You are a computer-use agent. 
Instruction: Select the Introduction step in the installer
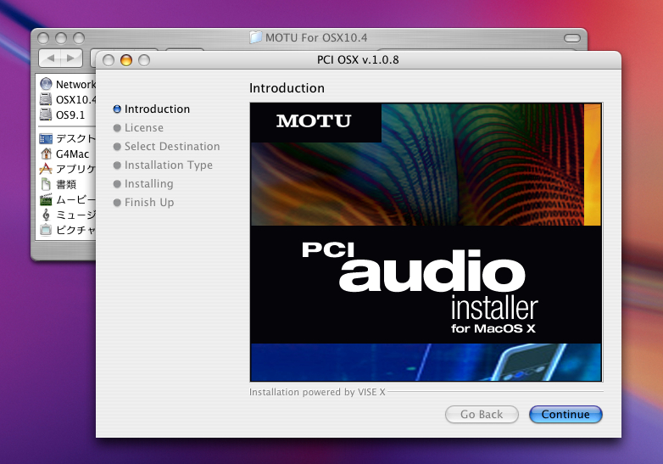click(157, 109)
